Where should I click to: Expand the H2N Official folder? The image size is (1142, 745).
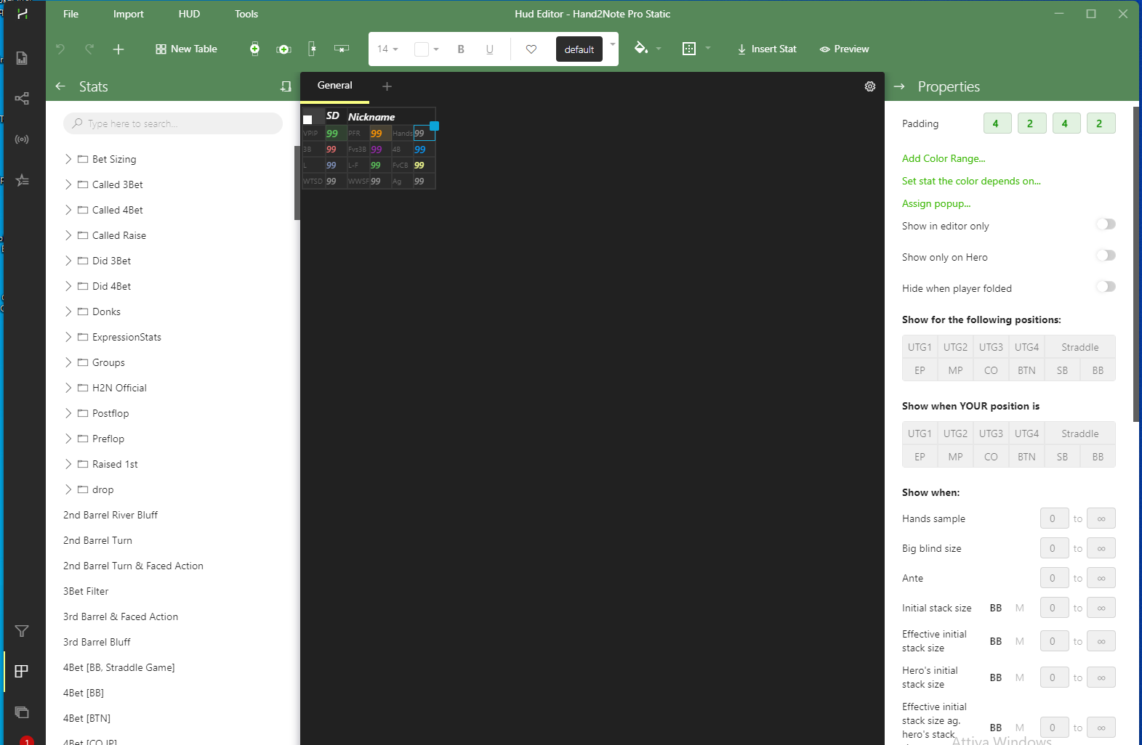click(x=68, y=388)
